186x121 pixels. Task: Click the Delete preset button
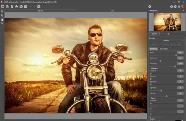[166, 44]
